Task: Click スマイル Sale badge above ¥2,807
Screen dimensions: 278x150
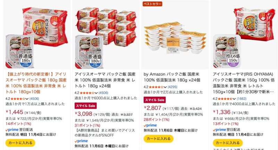Action: point(155,100)
